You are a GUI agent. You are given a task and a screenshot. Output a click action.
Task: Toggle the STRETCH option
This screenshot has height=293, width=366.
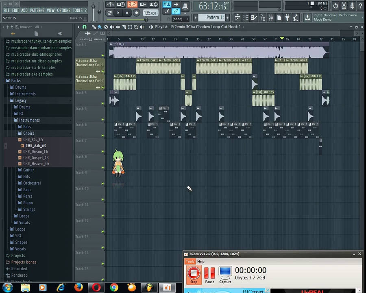click(99, 39)
